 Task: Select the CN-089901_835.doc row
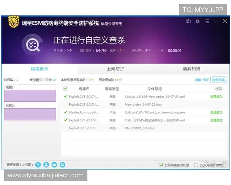tap(144, 128)
